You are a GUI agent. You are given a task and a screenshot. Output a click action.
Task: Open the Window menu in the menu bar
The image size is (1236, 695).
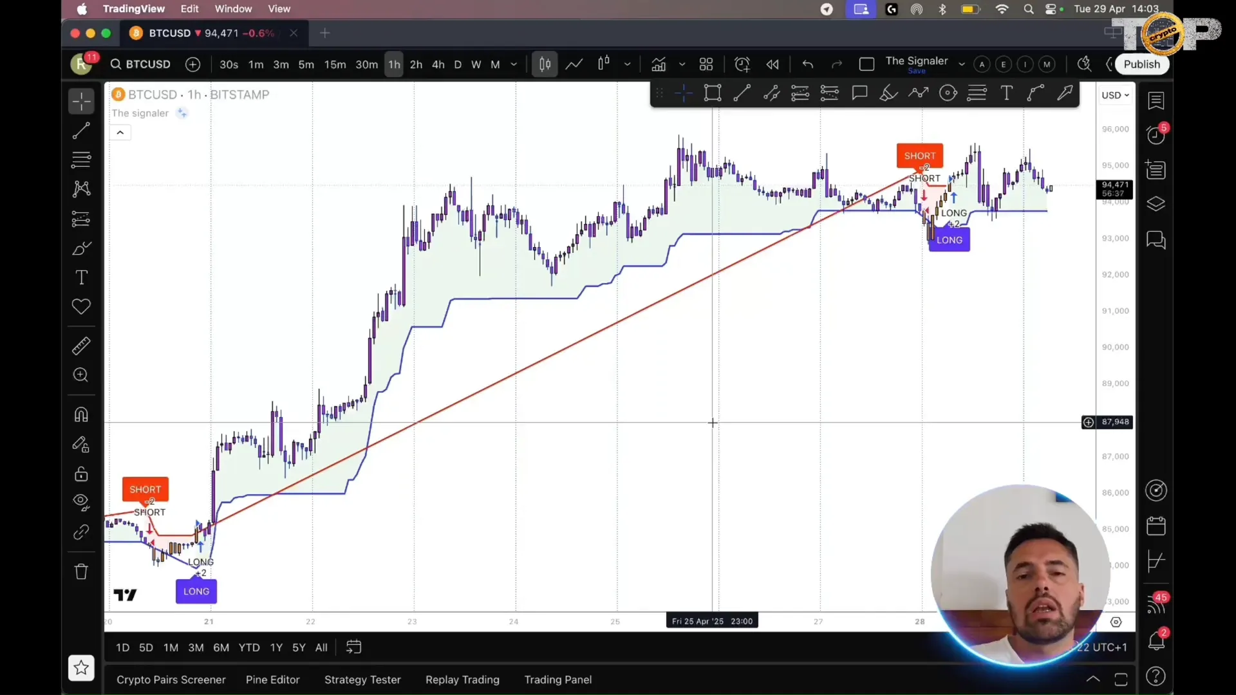tap(233, 9)
